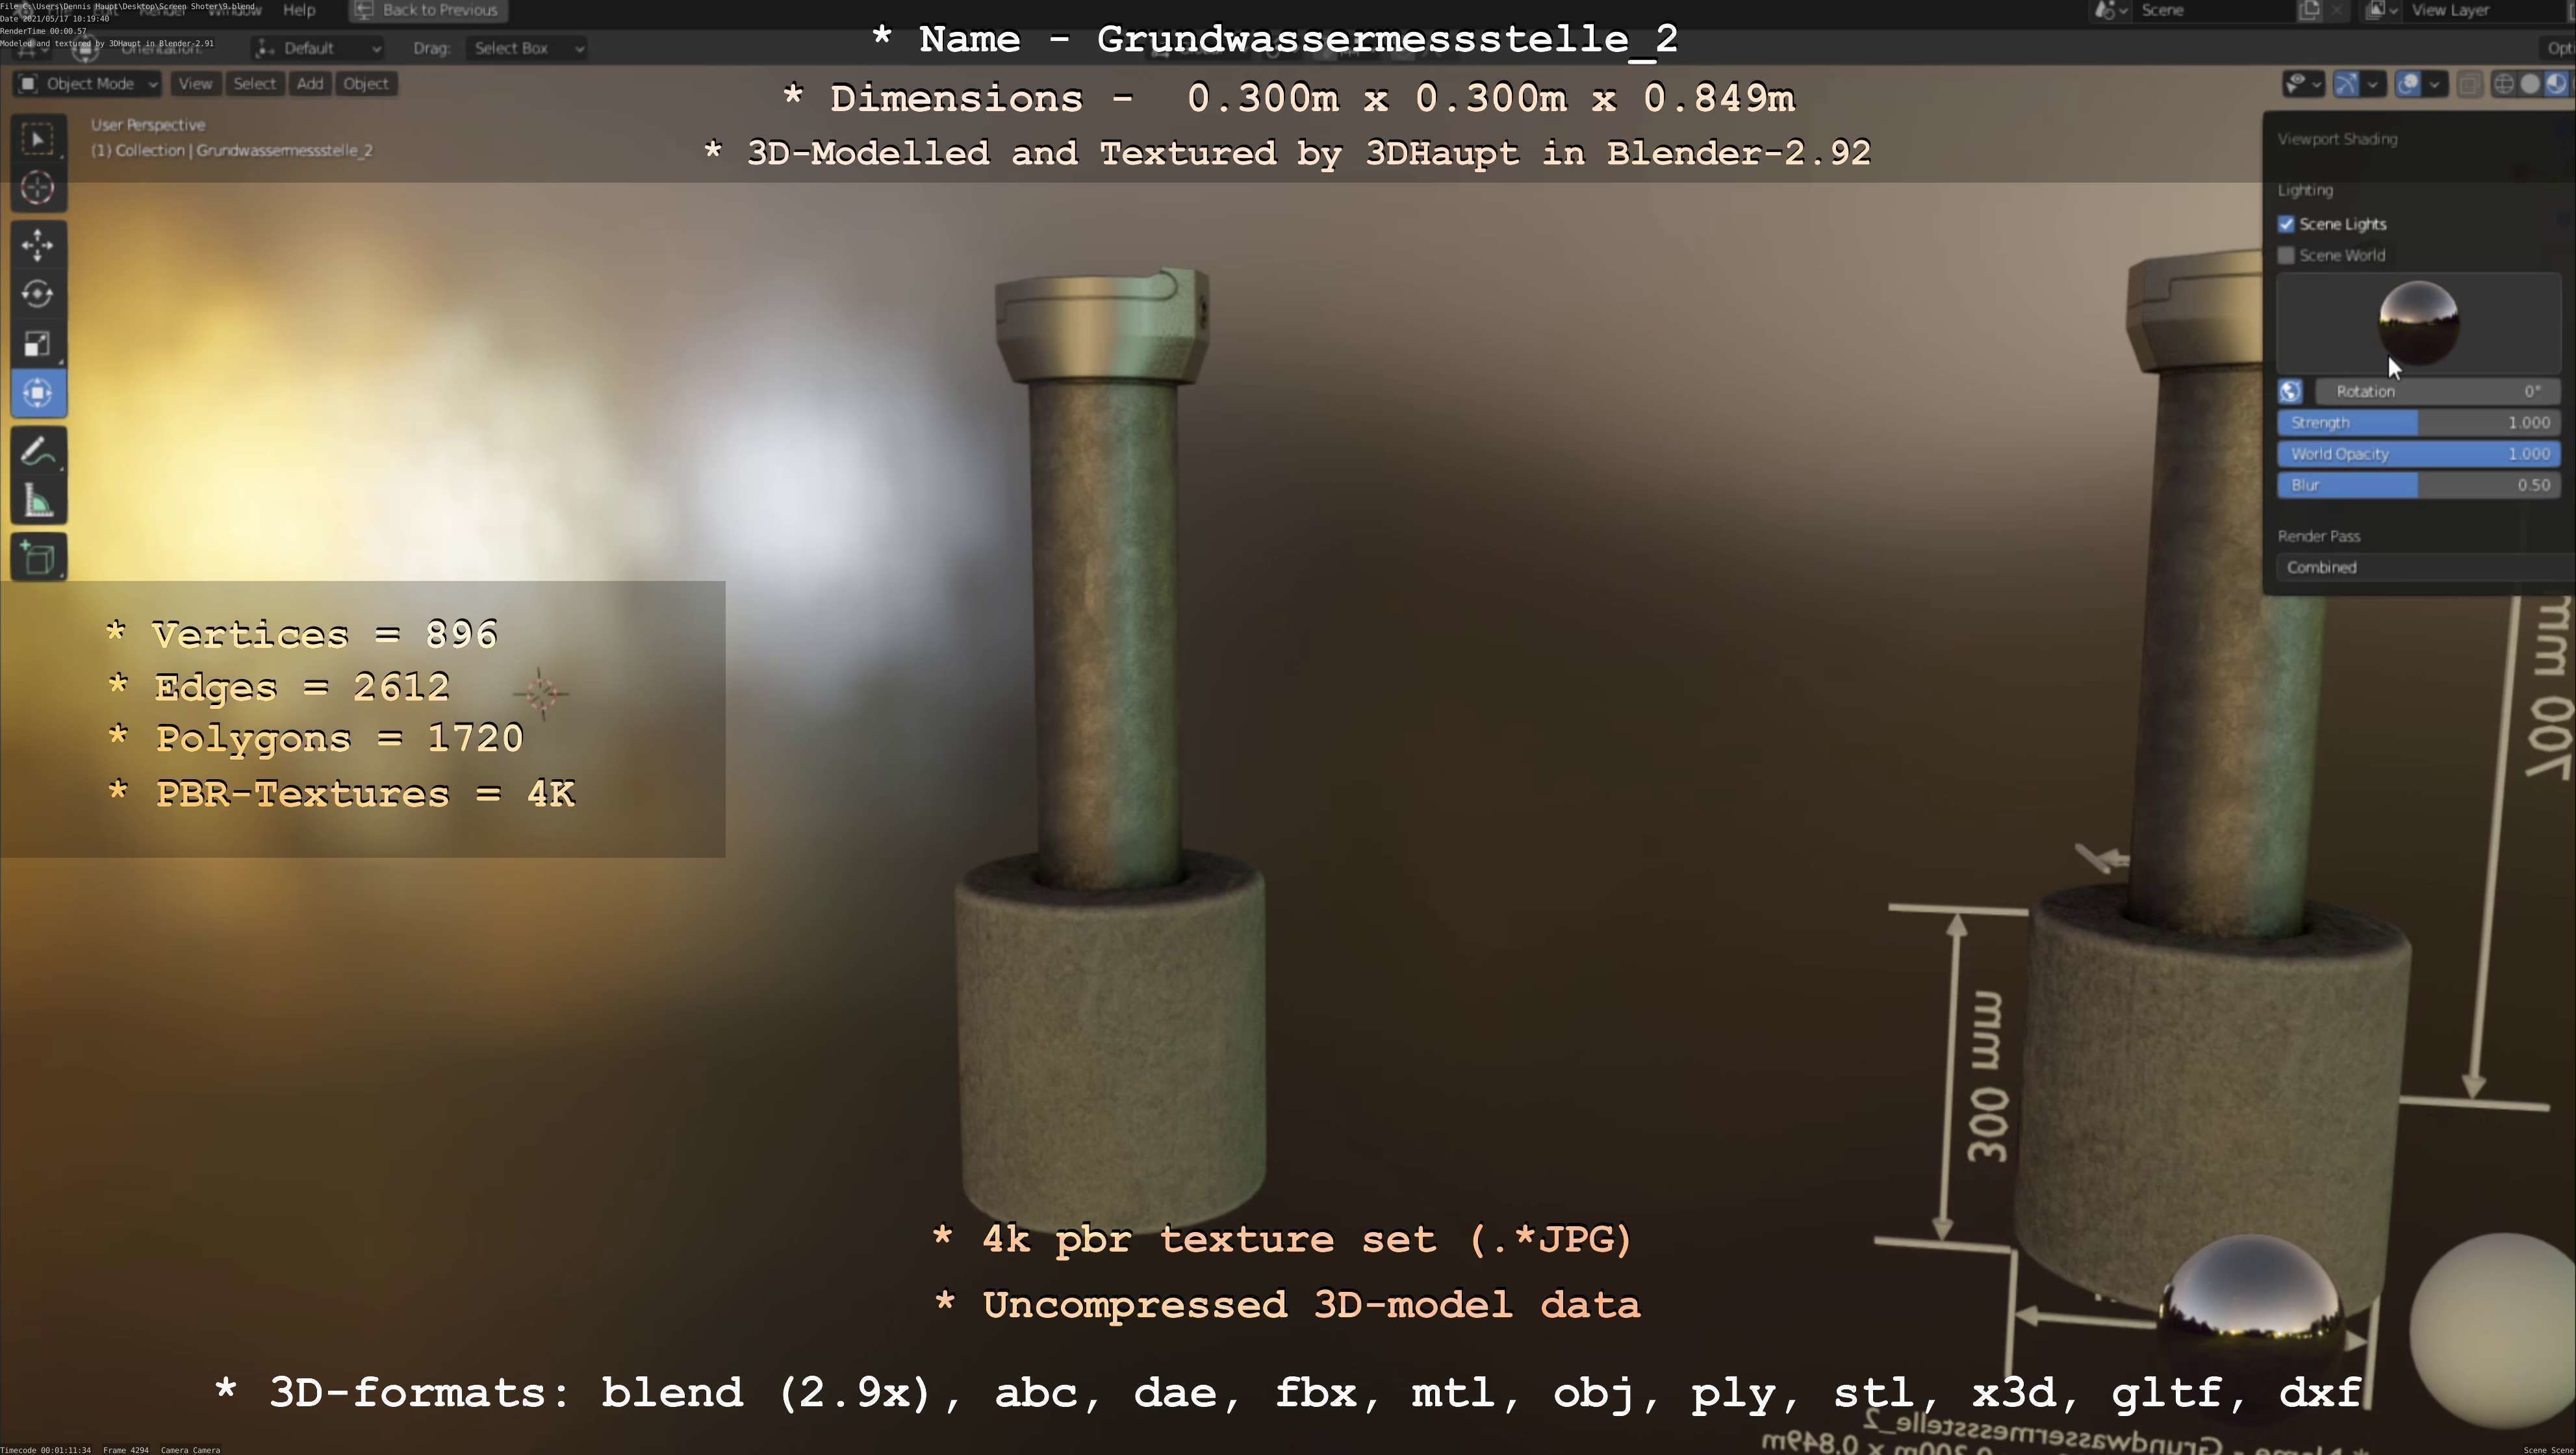Select the Move tool
The width and height of the screenshot is (2576, 1455).
point(38,245)
